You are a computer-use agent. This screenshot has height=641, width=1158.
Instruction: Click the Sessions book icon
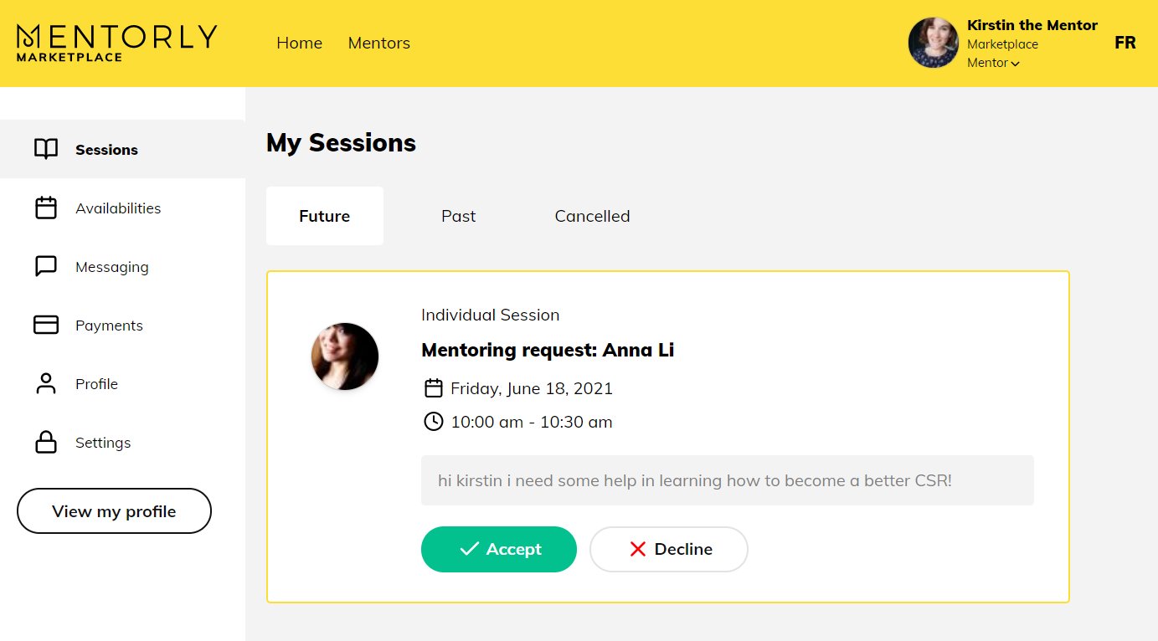point(46,149)
